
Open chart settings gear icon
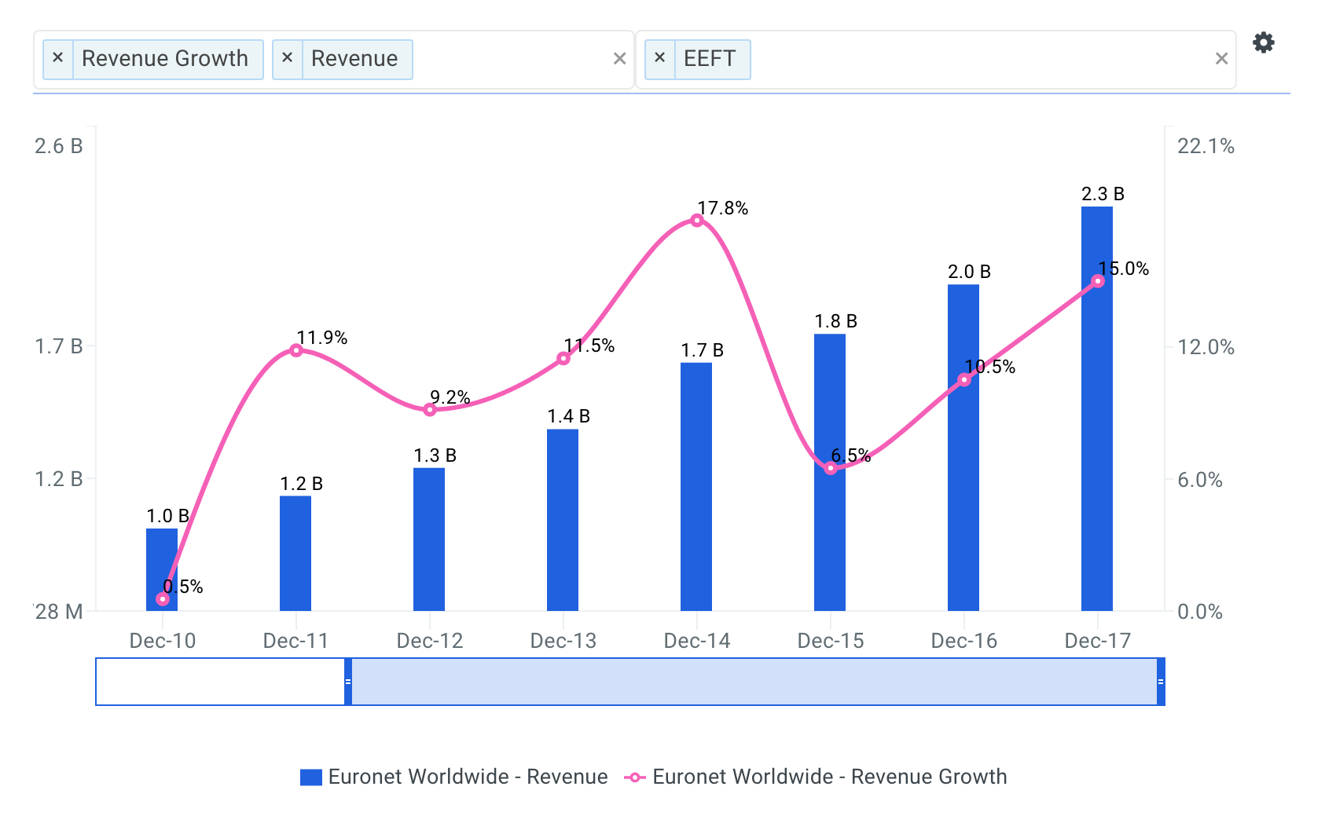click(x=1263, y=42)
